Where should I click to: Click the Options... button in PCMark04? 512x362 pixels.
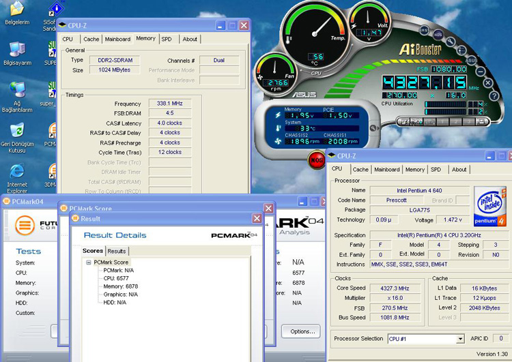(302, 331)
